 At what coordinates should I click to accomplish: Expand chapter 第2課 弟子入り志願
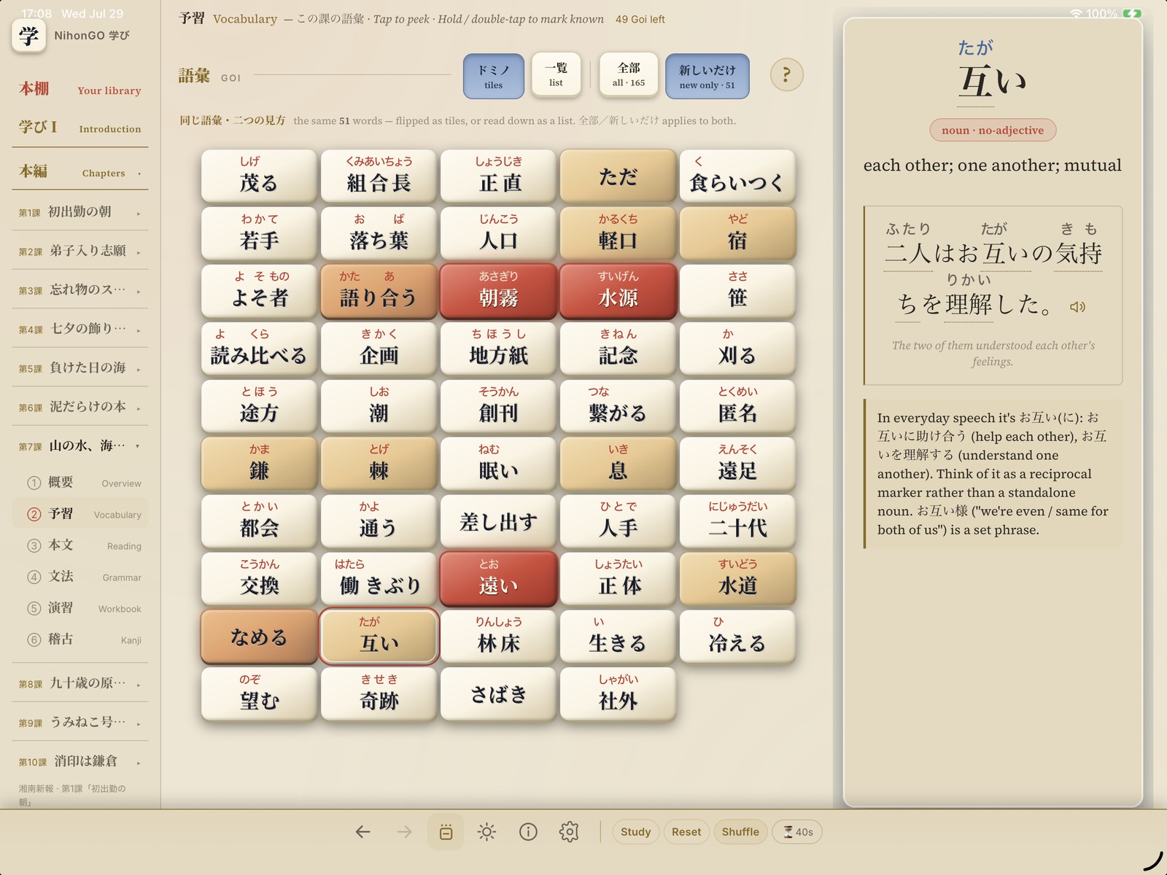click(80, 251)
